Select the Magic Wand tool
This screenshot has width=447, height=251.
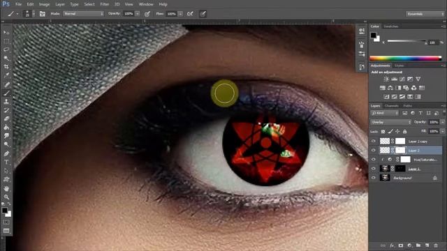pos(6,59)
